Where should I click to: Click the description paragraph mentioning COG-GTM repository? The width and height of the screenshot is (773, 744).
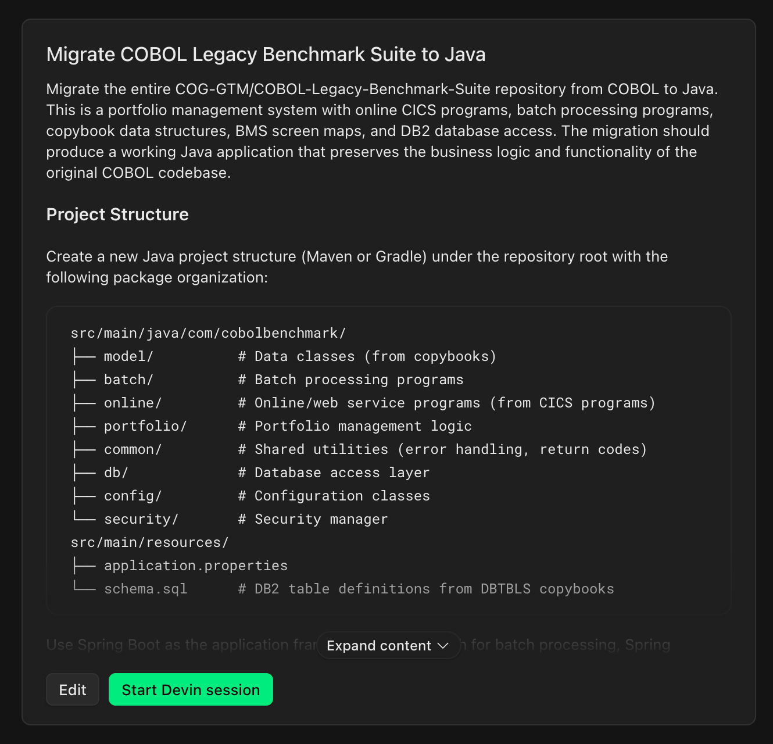(x=382, y=131)
